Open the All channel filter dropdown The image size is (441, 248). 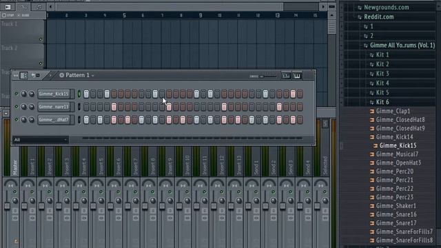pyautogui.click(x=41, y=140)
